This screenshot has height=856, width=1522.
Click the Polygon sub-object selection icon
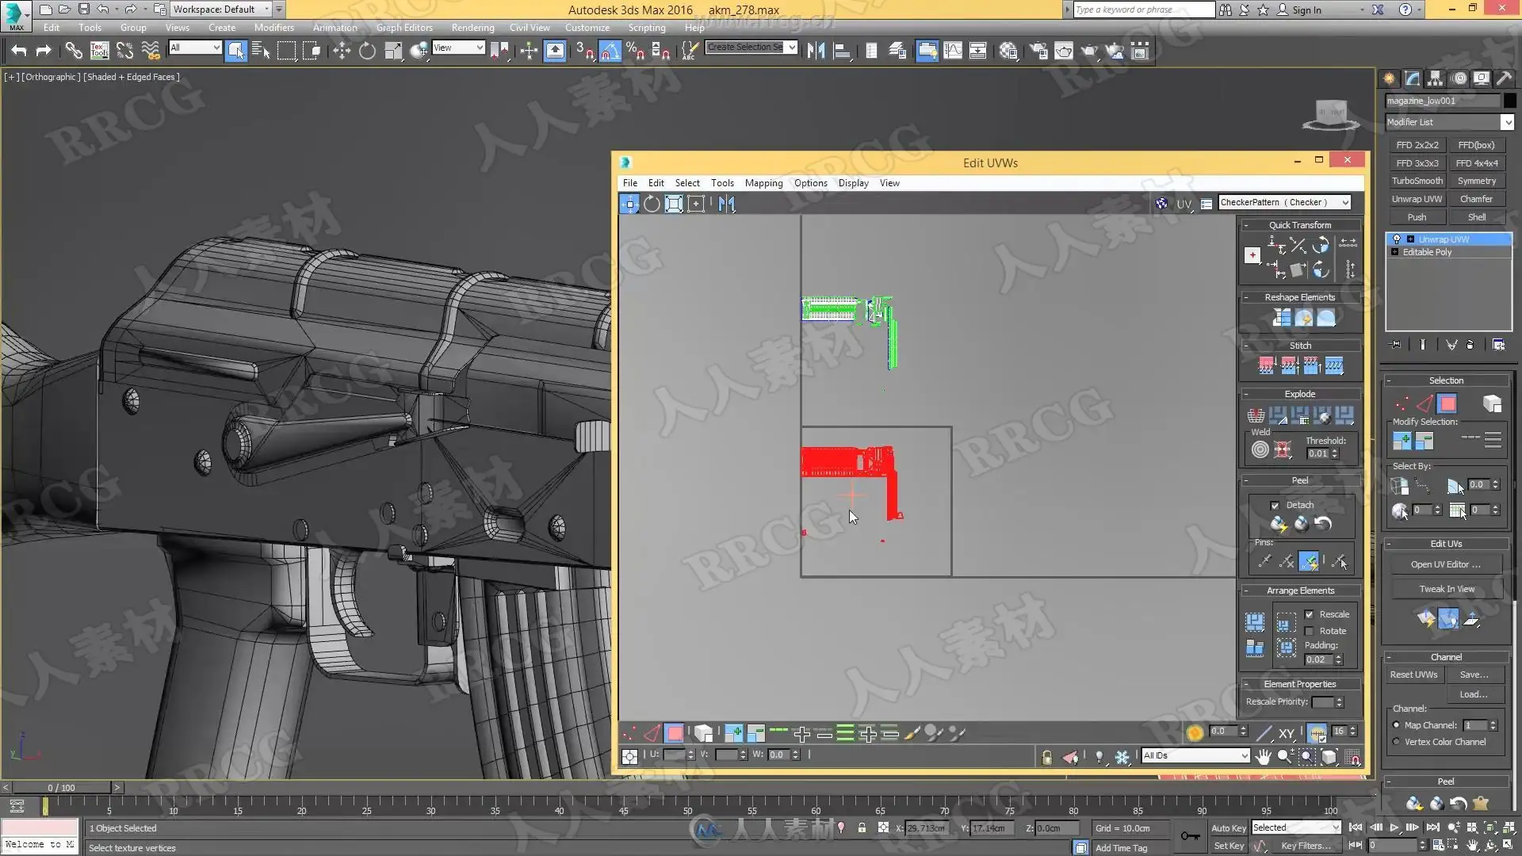click(x=1447, y=404)
